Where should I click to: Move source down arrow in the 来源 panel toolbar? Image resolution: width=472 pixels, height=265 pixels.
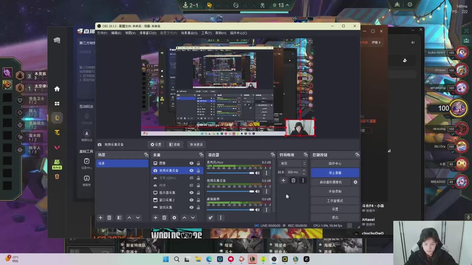pyautogui.click(x=193, y=217)
